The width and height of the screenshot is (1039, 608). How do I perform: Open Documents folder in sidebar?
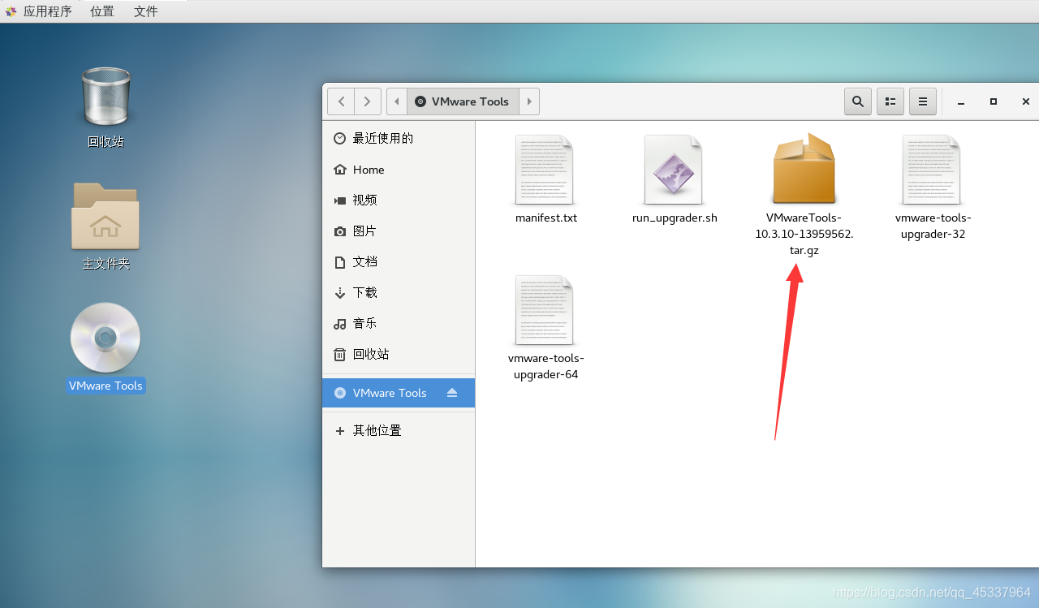[399, 262]
